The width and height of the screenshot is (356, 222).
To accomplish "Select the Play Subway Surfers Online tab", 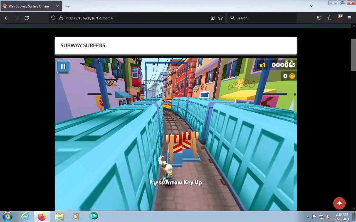I will (31, 6).
